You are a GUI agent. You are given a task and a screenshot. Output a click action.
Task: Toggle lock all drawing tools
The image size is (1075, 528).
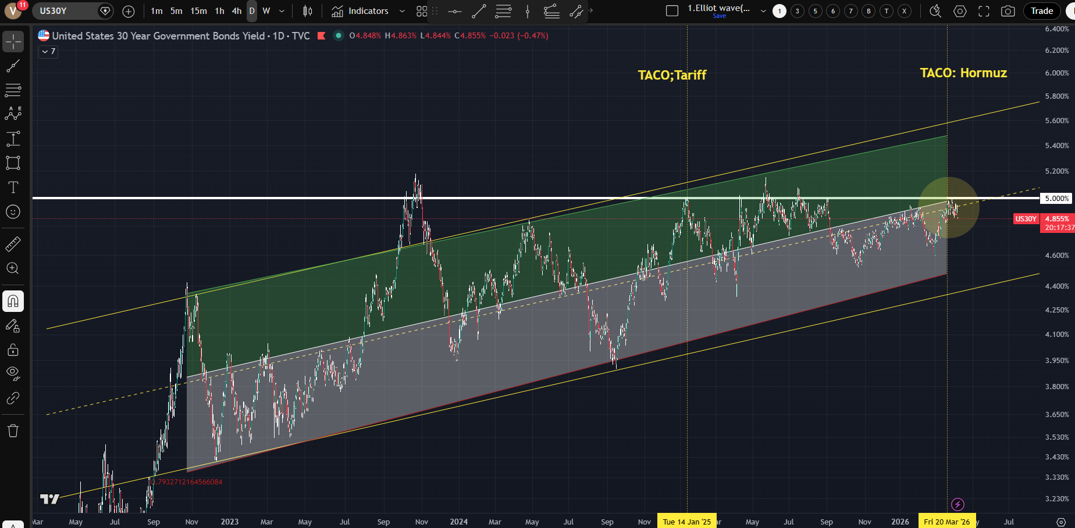(x=13, y=350)
